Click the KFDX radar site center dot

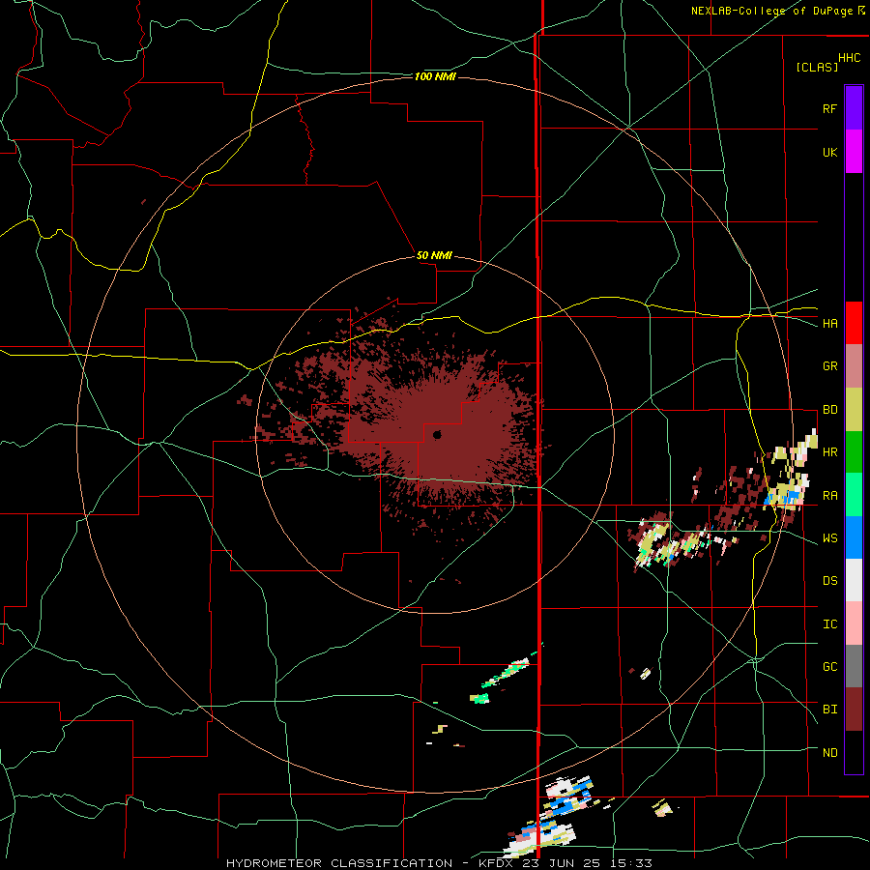[x=437, y=435]
